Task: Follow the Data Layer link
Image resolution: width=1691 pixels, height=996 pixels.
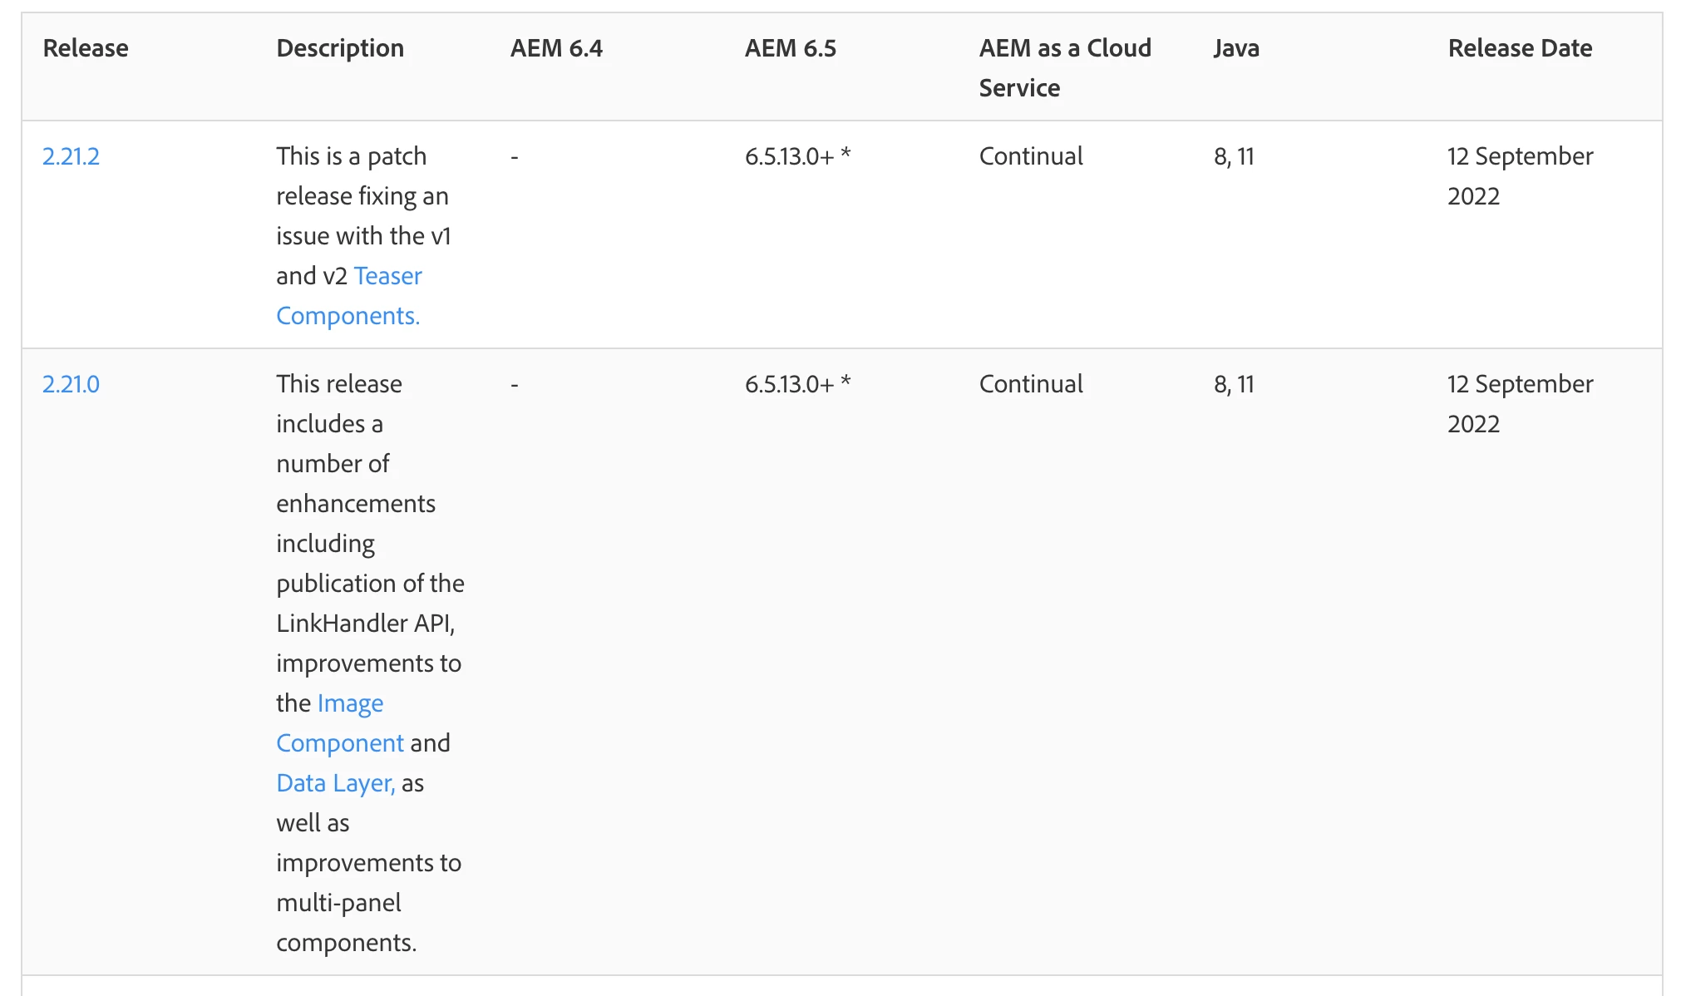Action: tap(334, 783)
